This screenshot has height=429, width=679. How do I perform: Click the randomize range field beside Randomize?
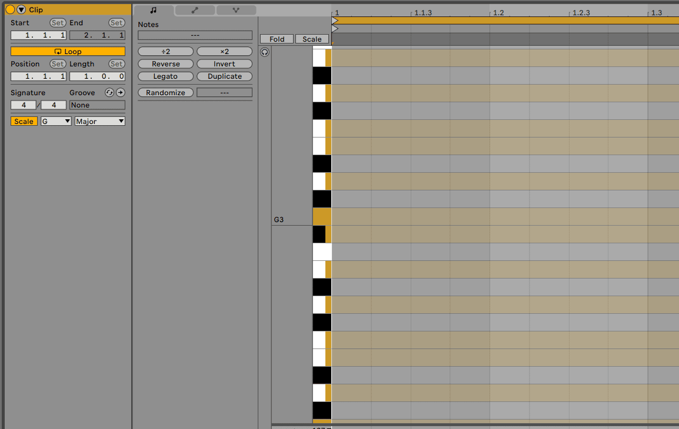point(224,92)
